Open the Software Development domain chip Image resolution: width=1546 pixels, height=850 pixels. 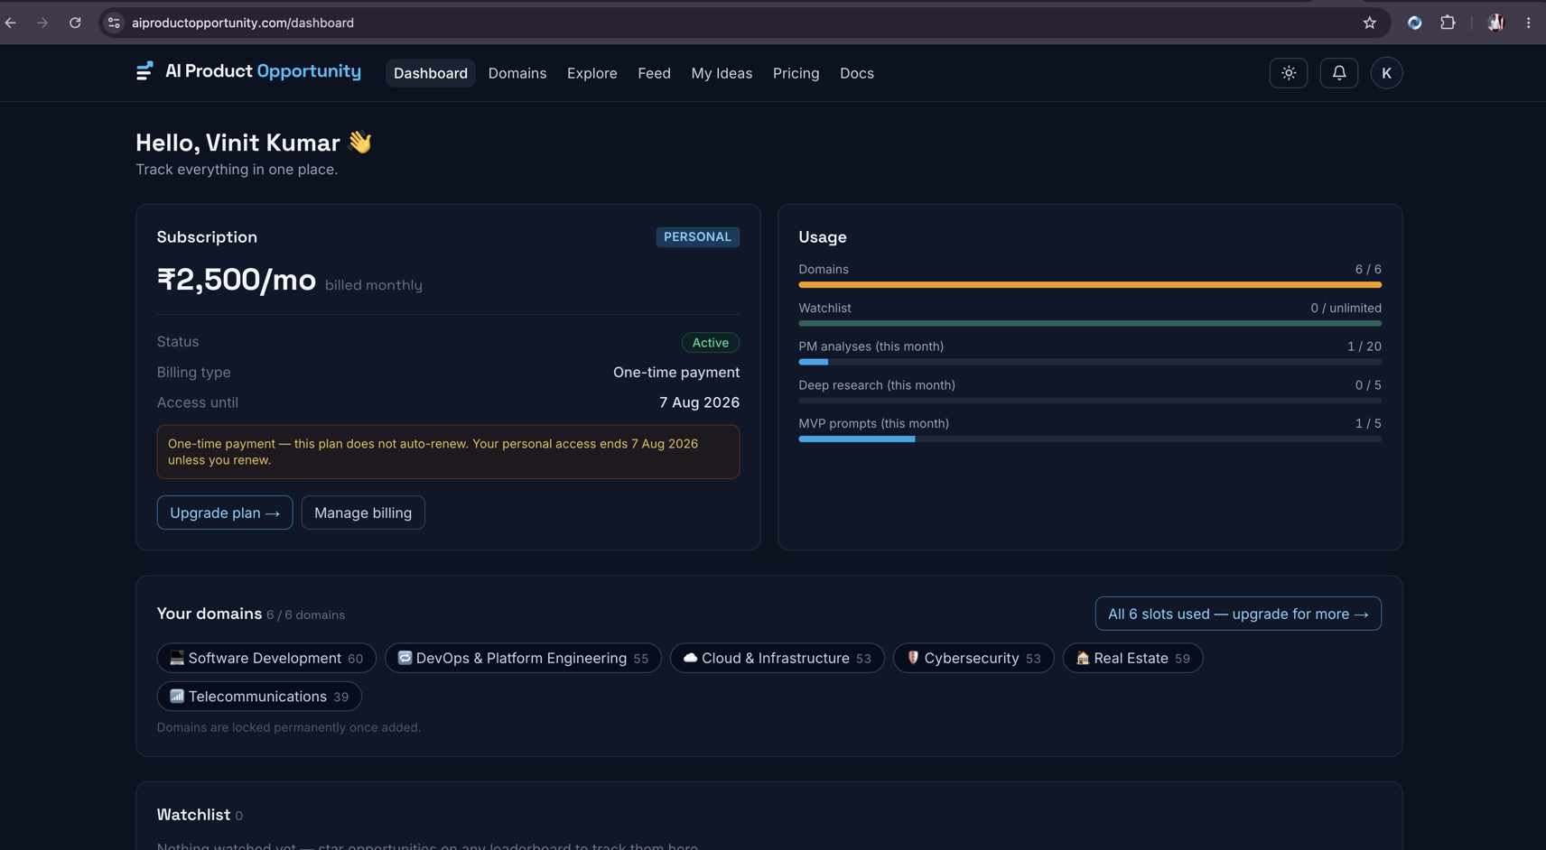[266, 658]
